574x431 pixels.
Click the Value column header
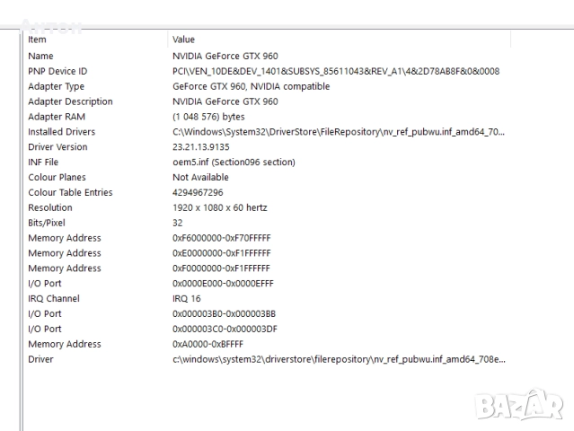(x=183, y=40)
